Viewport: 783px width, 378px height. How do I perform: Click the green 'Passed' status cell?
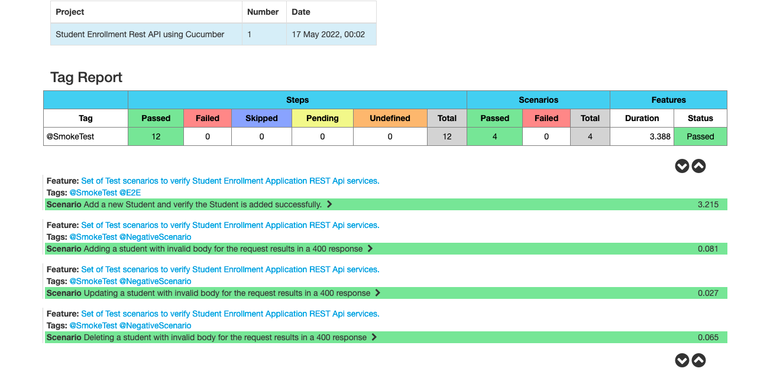coord(700,136)
